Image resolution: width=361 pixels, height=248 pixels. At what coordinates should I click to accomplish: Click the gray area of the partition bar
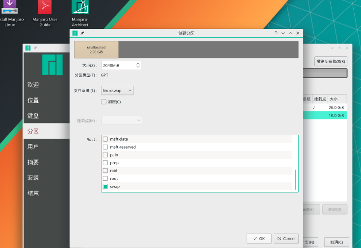[x=208, y=50]
